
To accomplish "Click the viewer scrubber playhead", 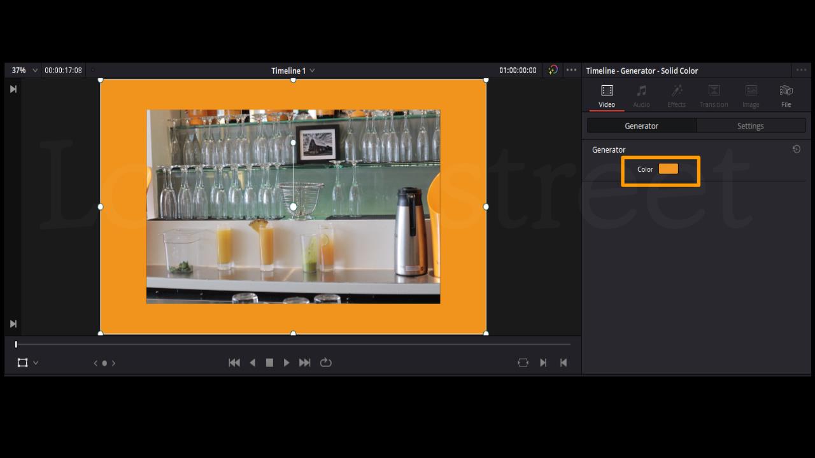I will coord(16,344).
